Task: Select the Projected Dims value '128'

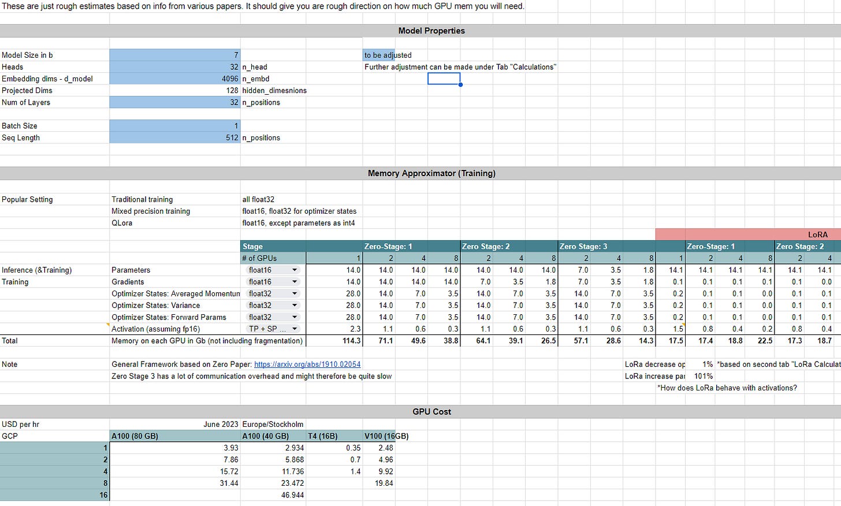Action: tap(175, 91)
